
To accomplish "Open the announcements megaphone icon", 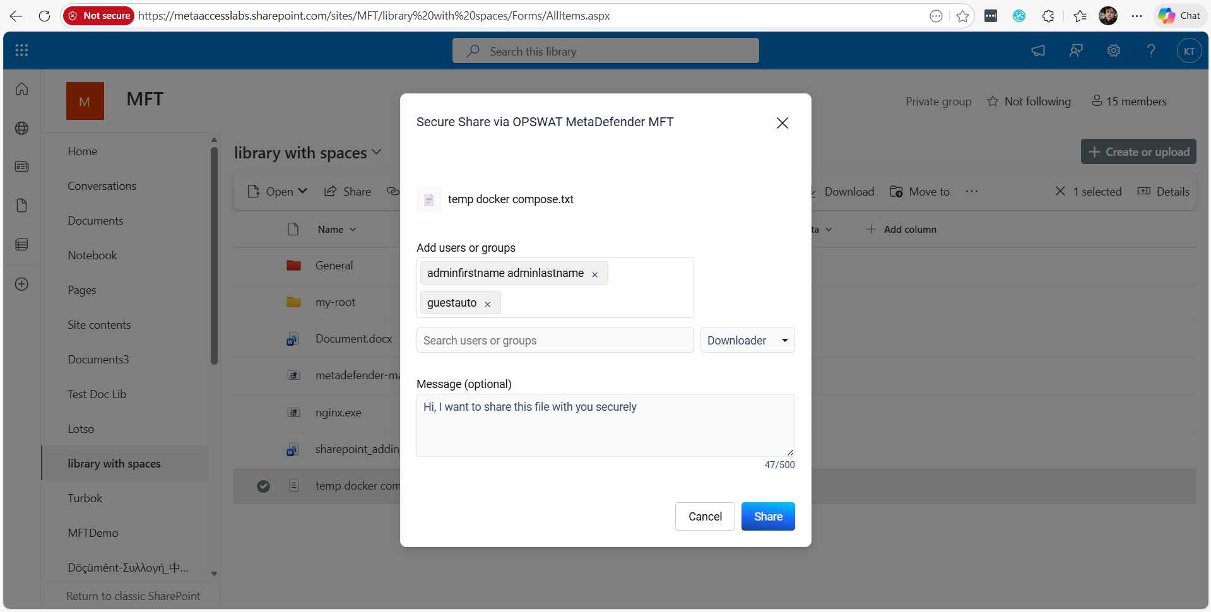I will (x=1038, y=50).
